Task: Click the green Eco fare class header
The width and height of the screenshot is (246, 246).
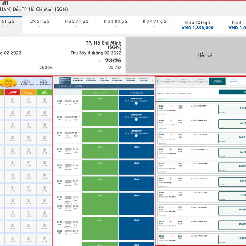Action: (x=44, y=93)
